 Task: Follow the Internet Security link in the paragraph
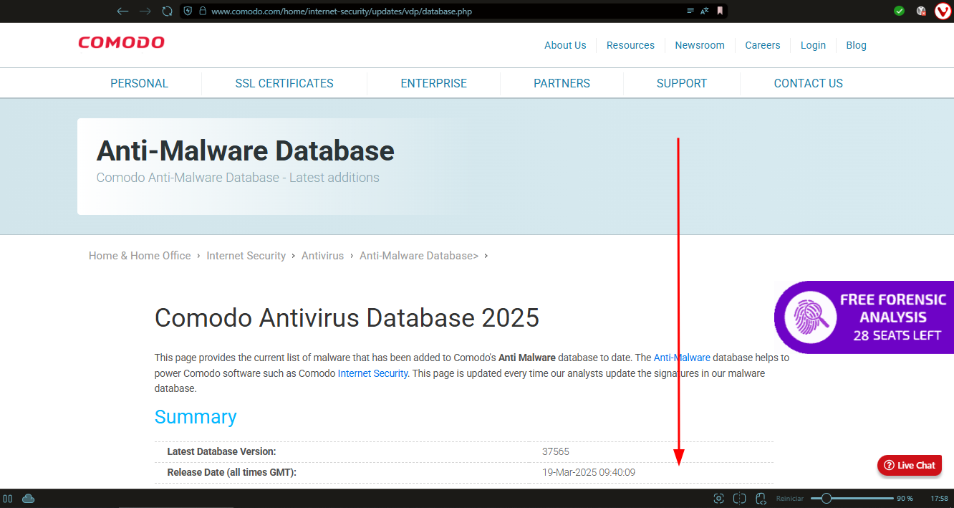point(372,373)
